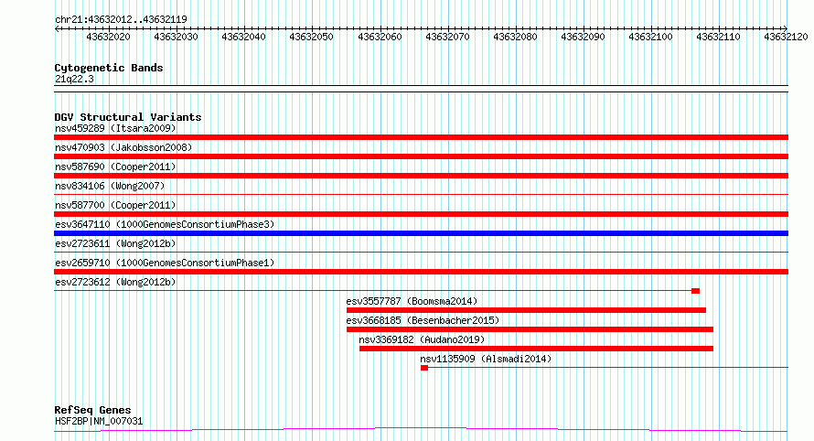The width and height of the screenshot is (814, 441).
Task: Click the small red block on esv2723612 line
Action: (x=696, y=291)
